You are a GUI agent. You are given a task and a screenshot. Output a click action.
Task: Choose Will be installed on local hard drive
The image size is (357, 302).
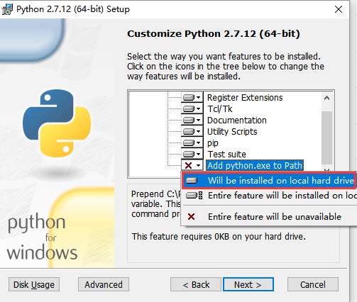[269, 181]
